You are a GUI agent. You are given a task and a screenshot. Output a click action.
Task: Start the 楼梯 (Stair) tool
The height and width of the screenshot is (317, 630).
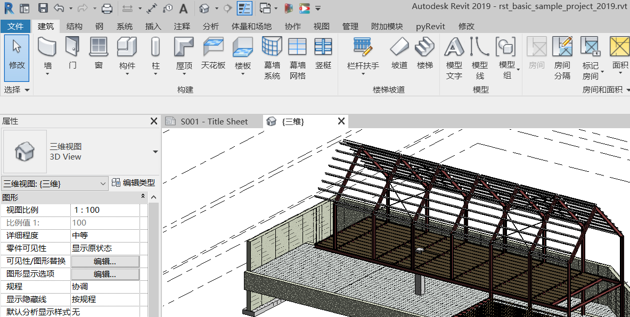click(425, 47)
